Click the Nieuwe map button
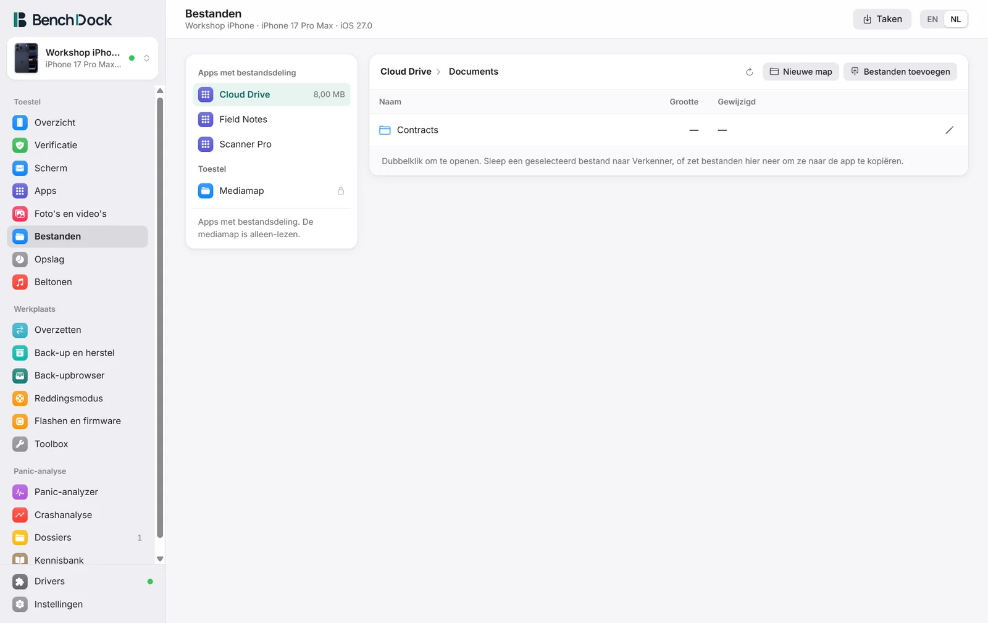Viewport: 988px width, 623px height. (x=800, y=72)
